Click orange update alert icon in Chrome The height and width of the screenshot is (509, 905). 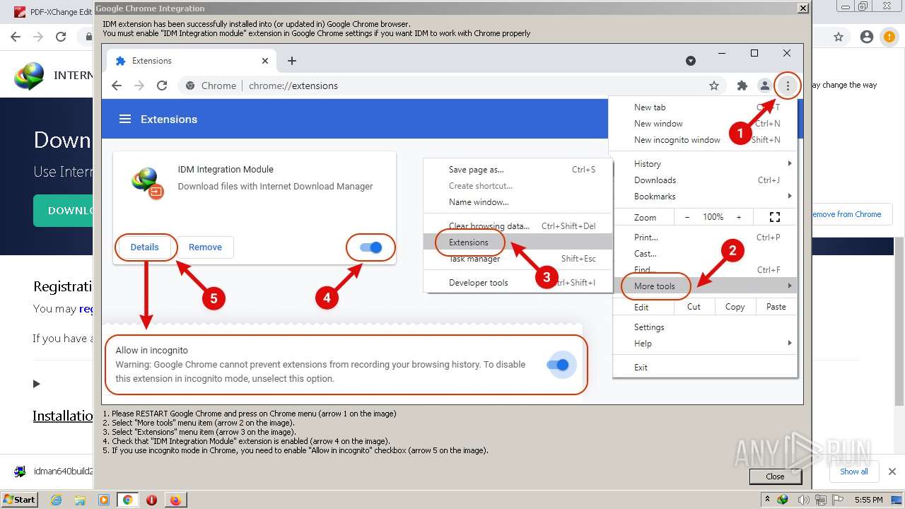click(888, 37)
